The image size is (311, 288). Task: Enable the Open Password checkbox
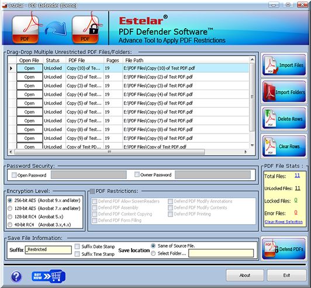(14, 175)
